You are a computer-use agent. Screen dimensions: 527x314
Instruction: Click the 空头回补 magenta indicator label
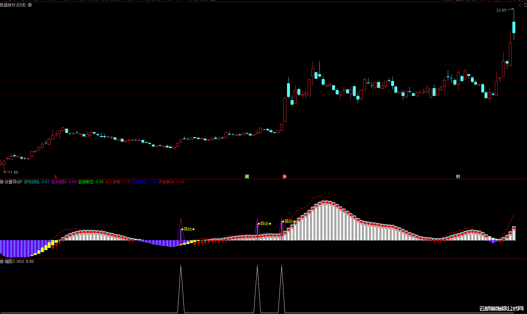(64, 182)
